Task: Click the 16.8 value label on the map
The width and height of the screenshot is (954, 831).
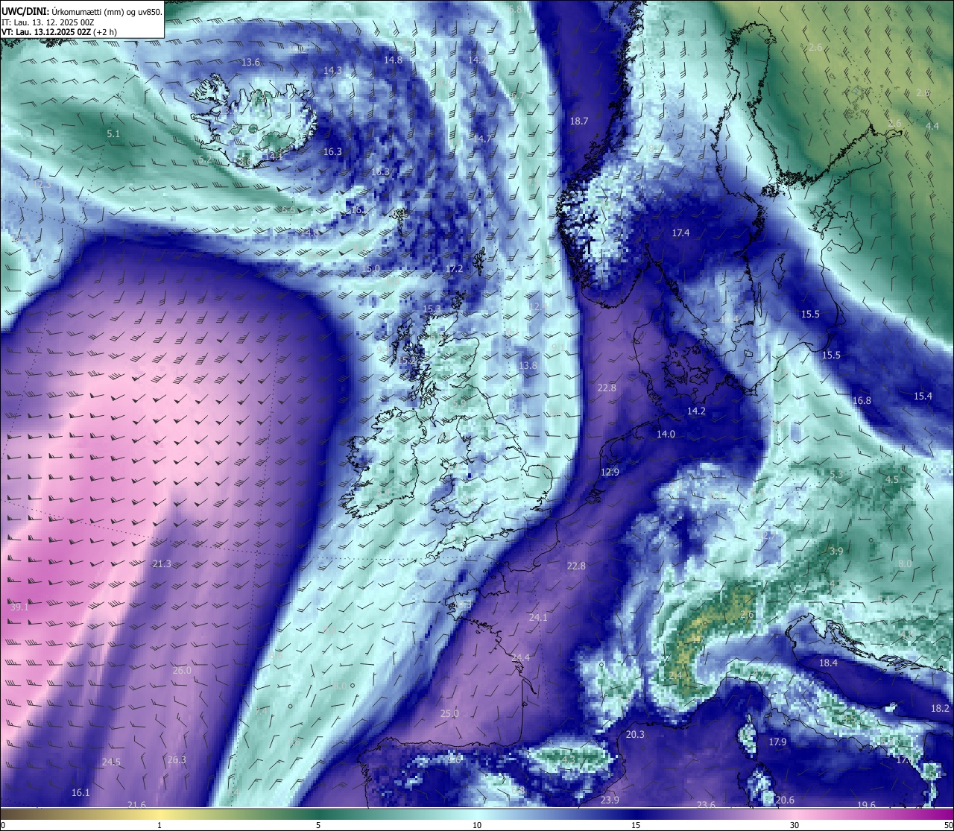Action: [862, 401]
